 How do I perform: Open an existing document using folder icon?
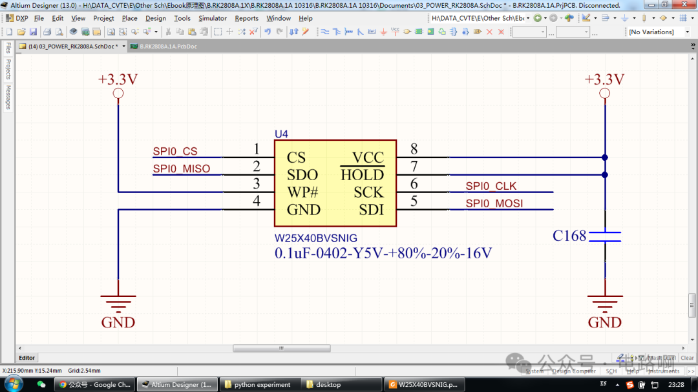tap(21, 32)
